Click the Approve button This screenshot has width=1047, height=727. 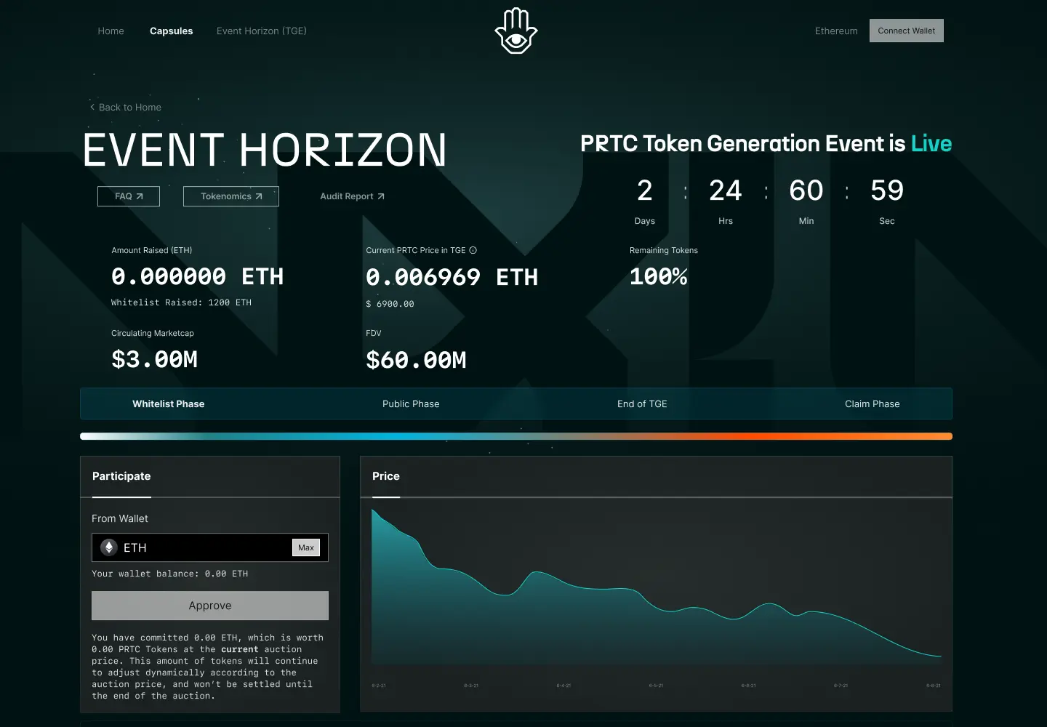tap(210, 606)
